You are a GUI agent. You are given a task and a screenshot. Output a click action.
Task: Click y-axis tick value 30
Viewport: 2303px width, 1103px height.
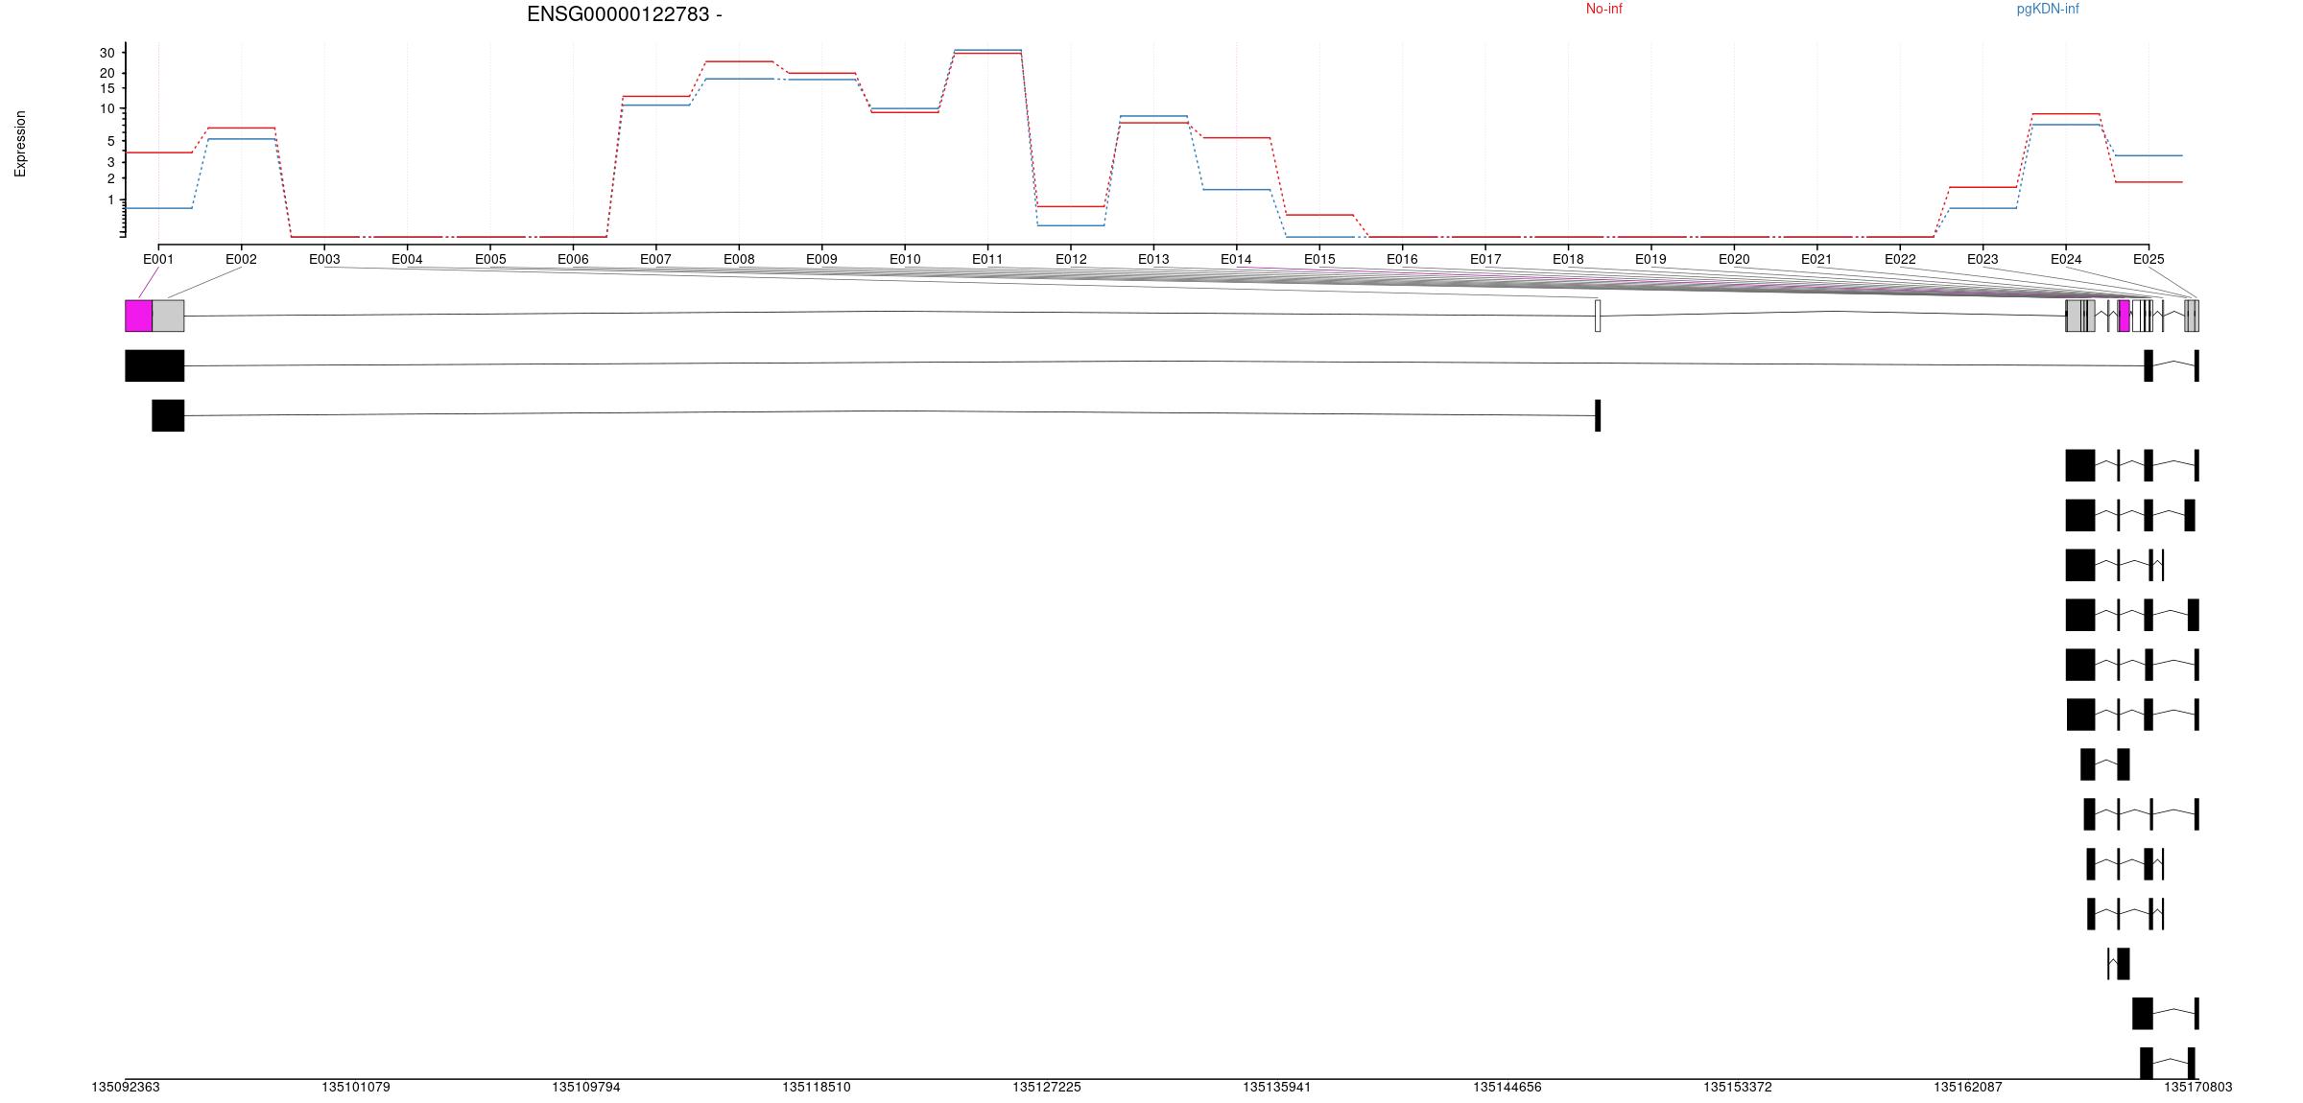point(107,53)
